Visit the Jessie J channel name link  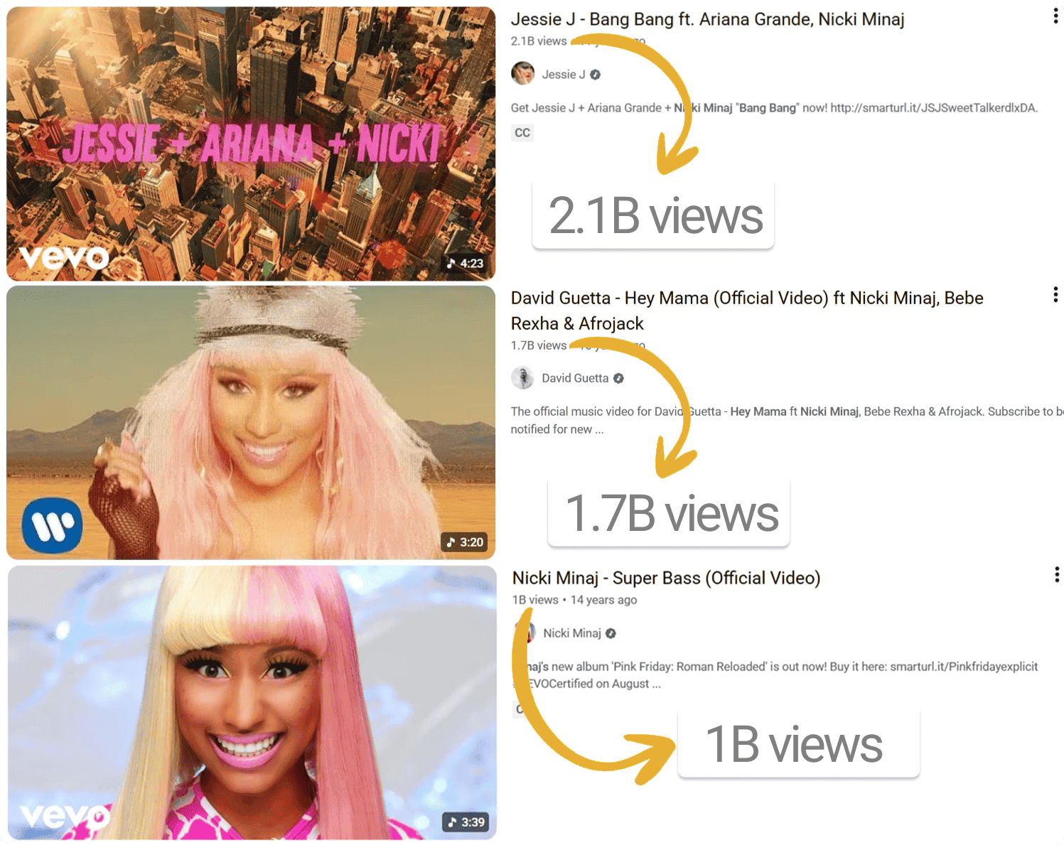point(564,75)
